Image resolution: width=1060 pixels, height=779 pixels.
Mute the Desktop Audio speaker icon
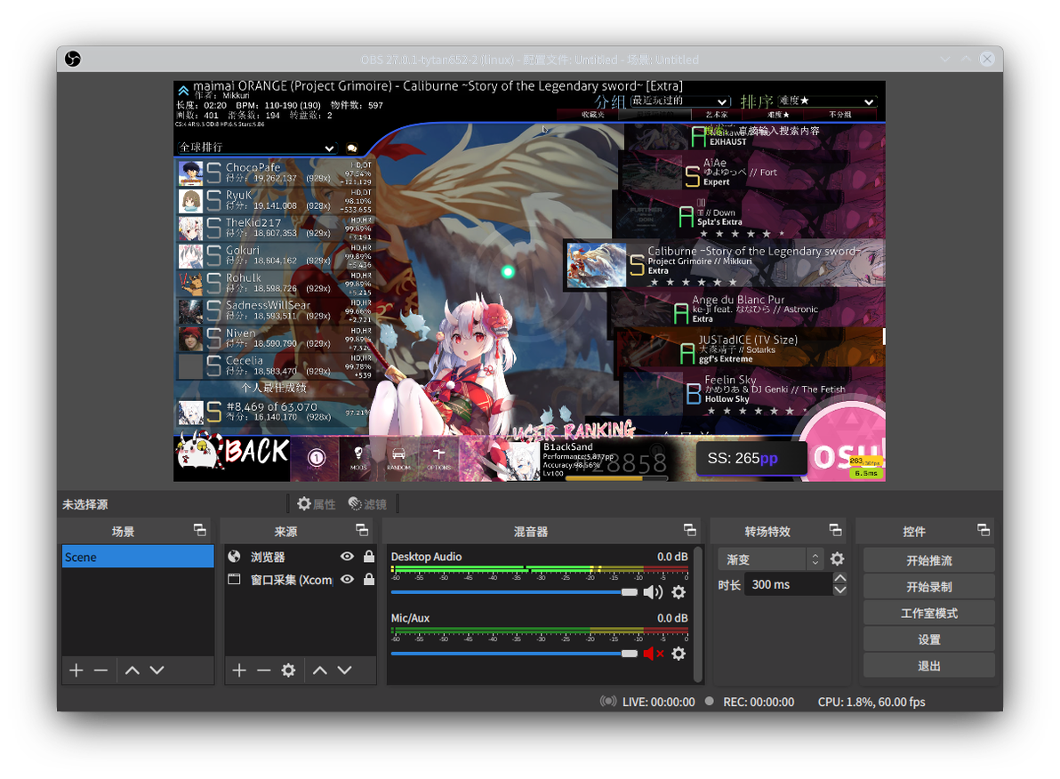pyautogui.click(x=653, y=592)
